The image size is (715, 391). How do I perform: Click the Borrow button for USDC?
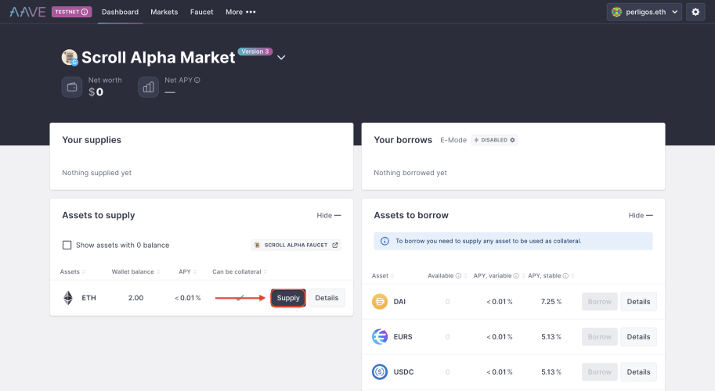(600, 372)
